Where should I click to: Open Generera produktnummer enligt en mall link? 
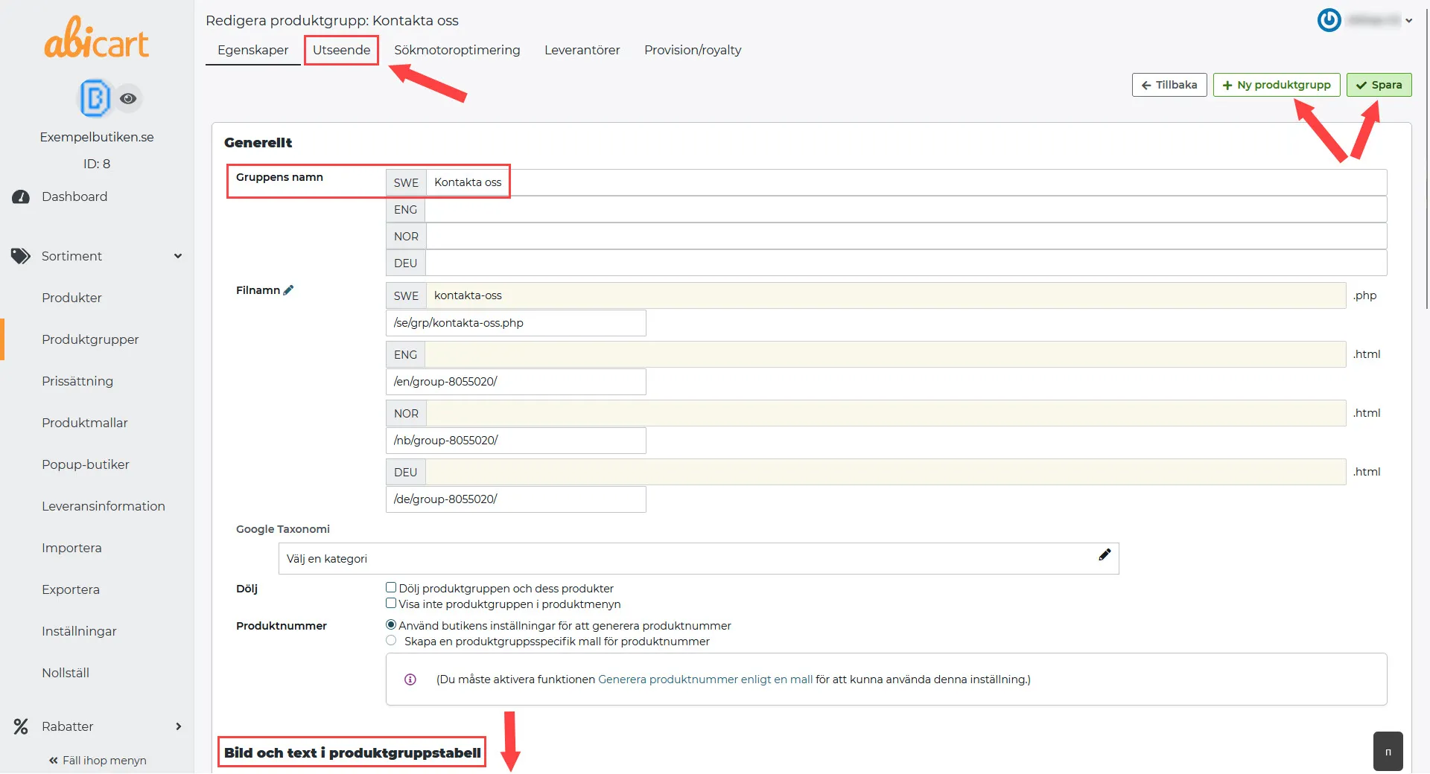pos(705,679)
